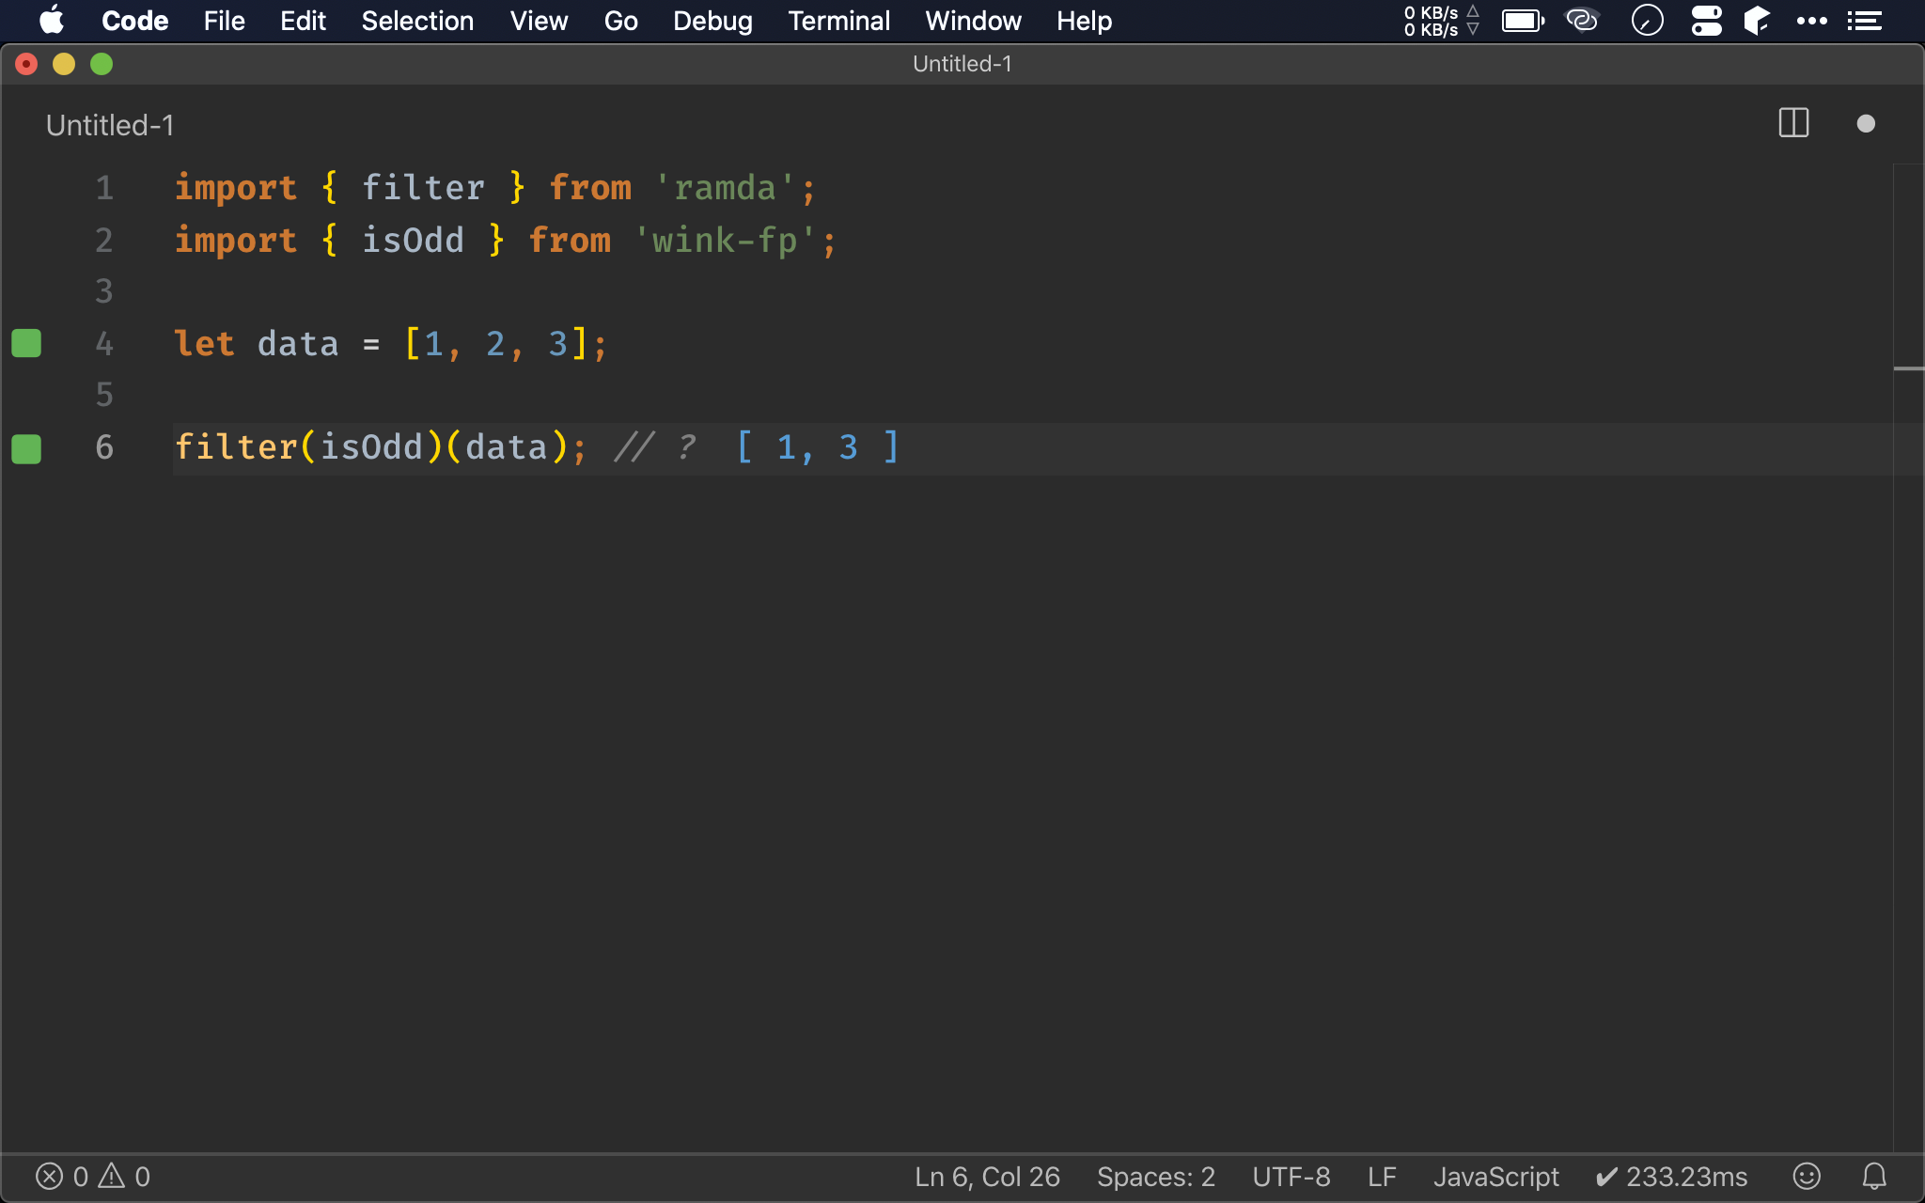Click line number 1 in gutter
Viewport: 1925px width, 1203px height.
click(104, 188)
